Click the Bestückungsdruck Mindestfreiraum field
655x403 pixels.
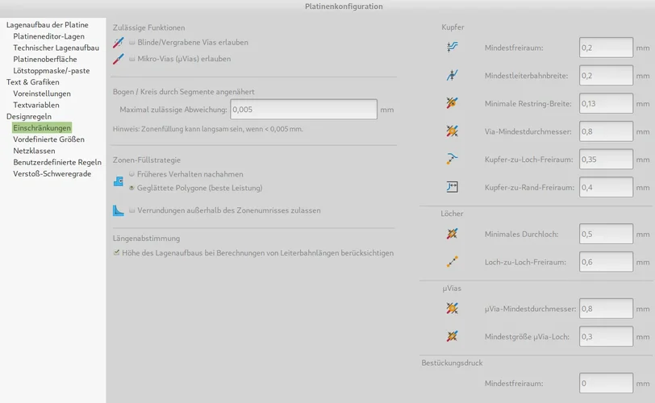tap(606, 384)
